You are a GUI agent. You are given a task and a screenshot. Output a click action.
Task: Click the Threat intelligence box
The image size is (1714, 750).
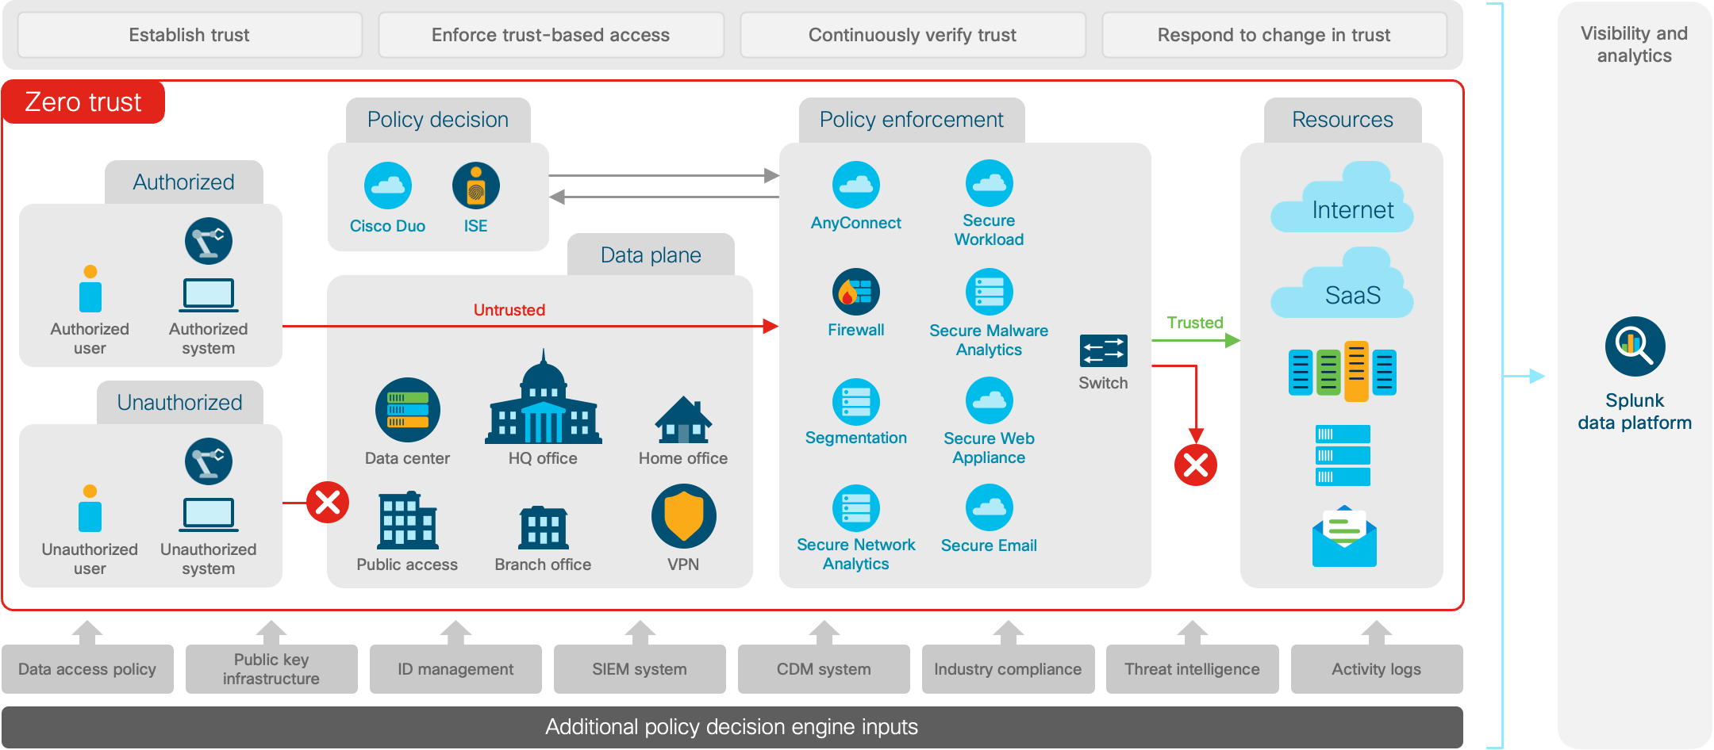coord(1192,669)
